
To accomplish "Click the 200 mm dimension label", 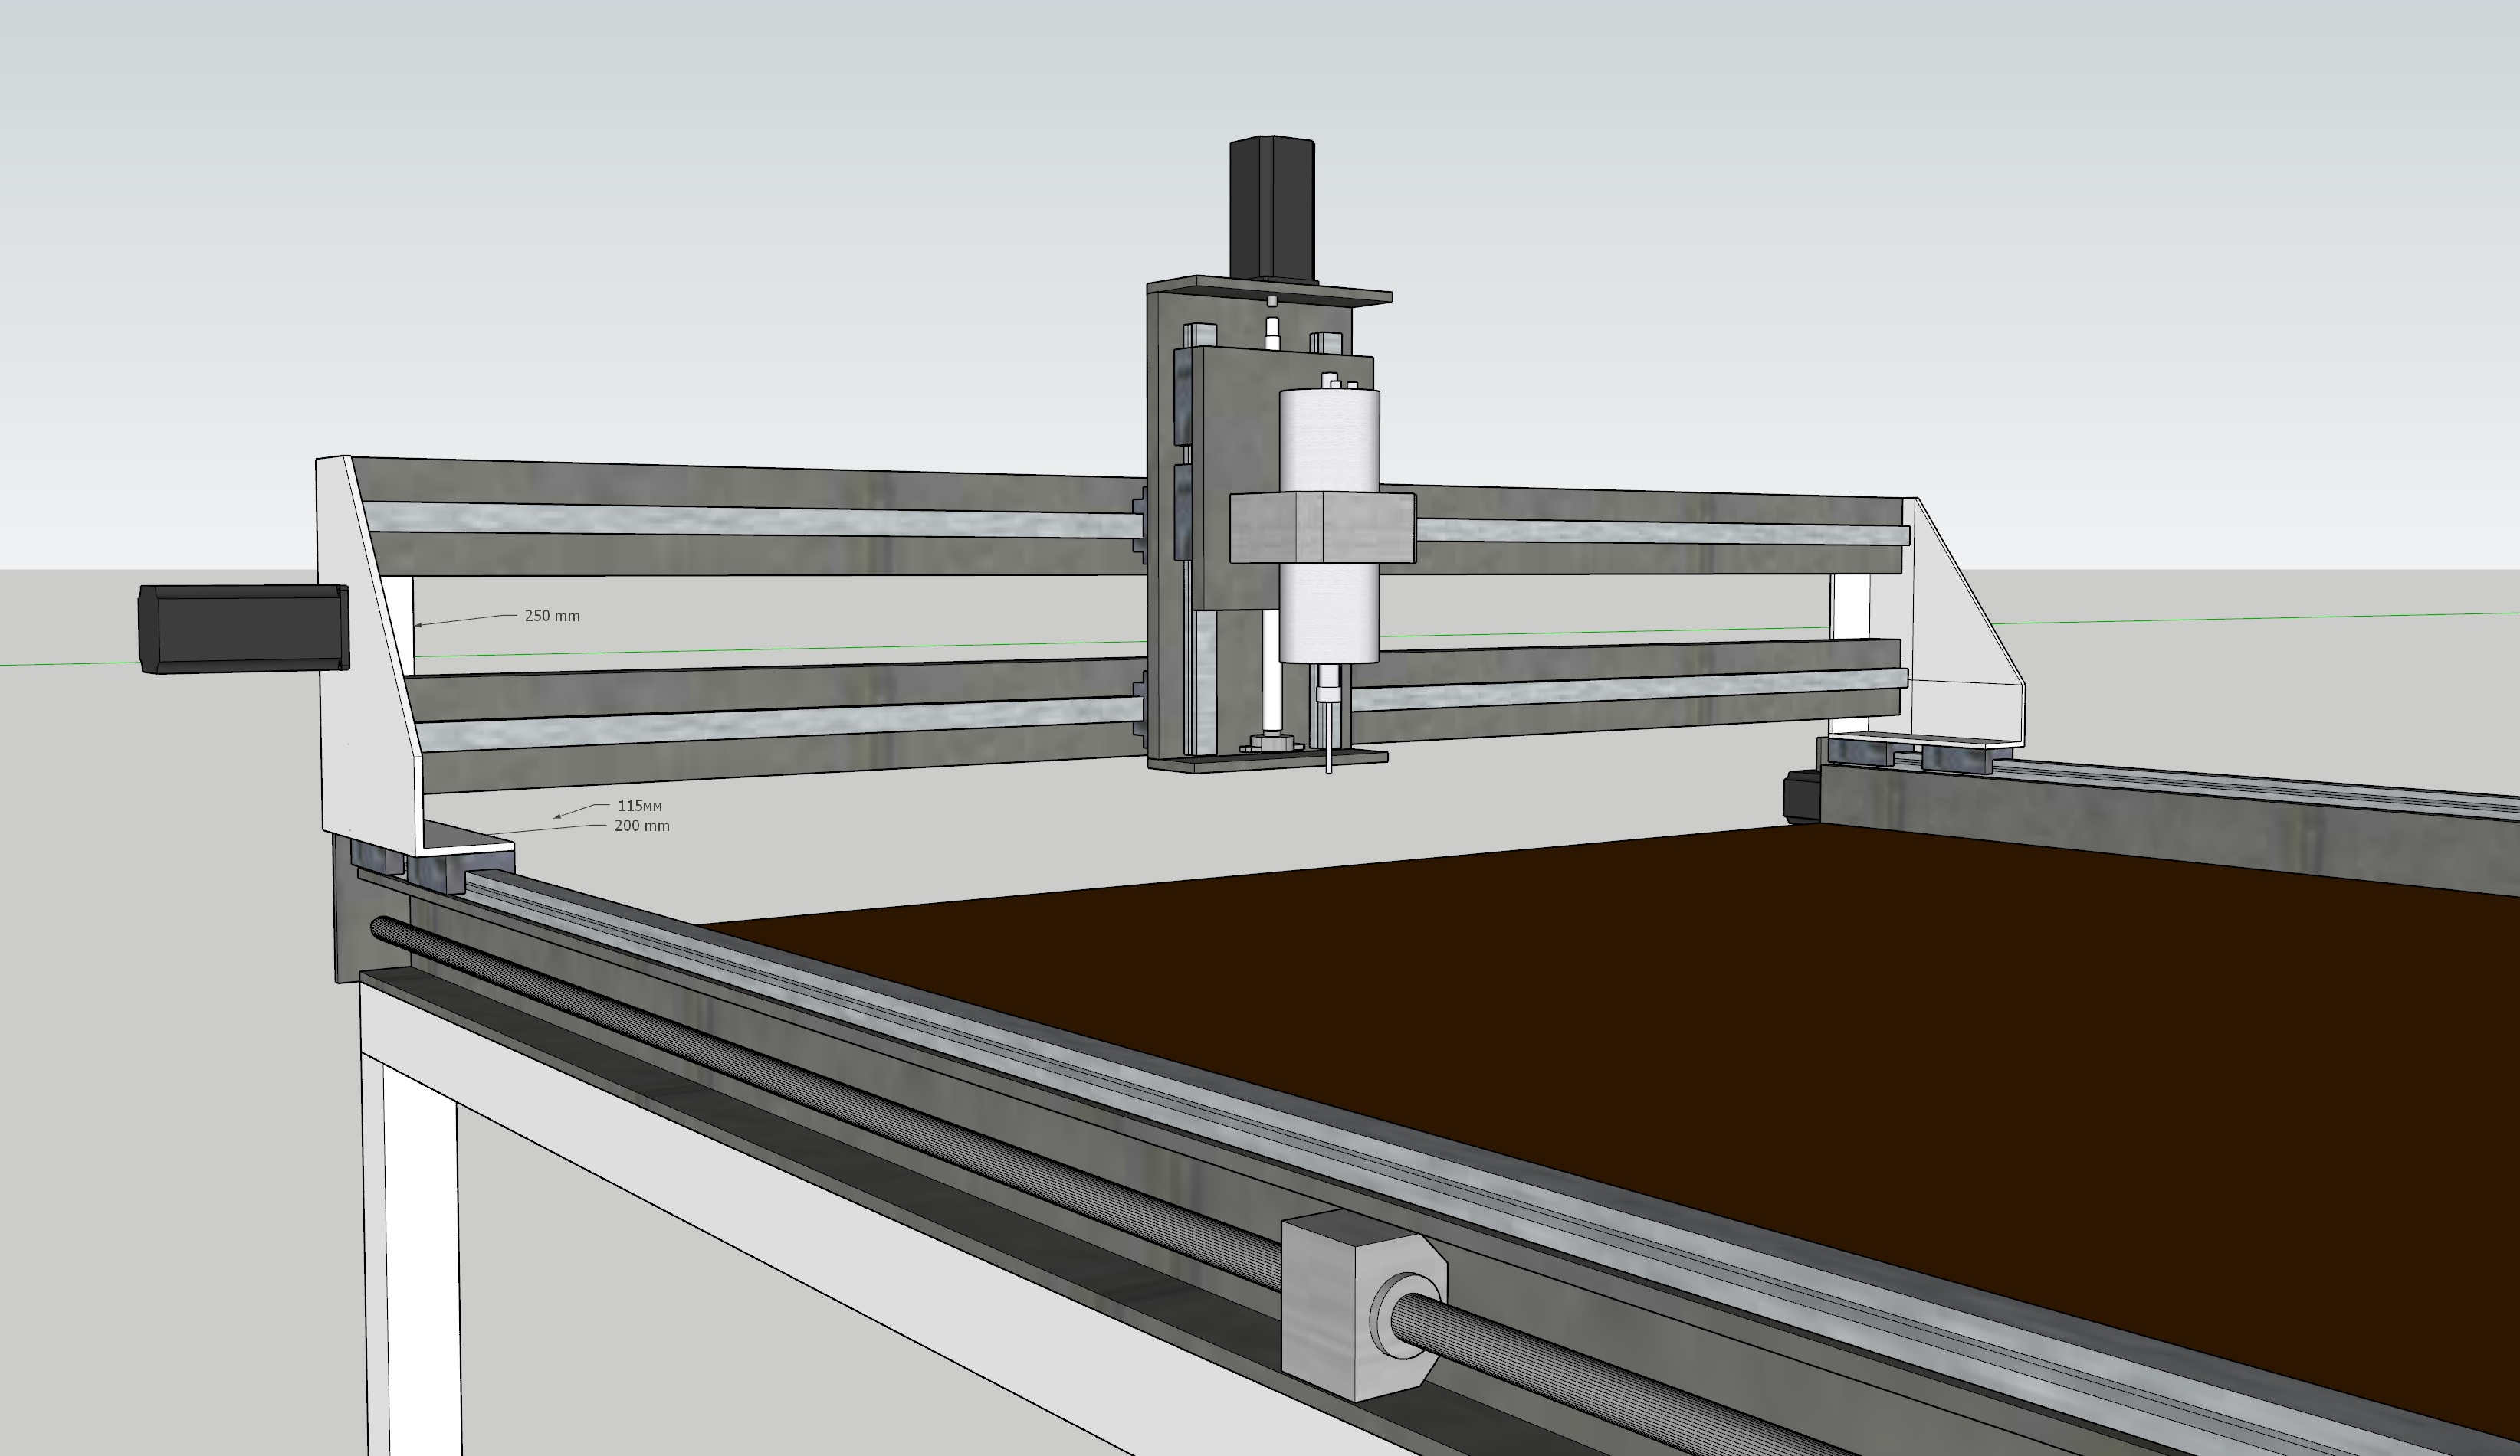I will coord(641,826).
